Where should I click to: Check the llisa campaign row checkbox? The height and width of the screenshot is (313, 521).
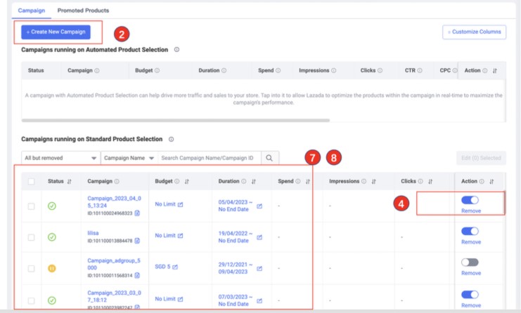tap(31, 237)
